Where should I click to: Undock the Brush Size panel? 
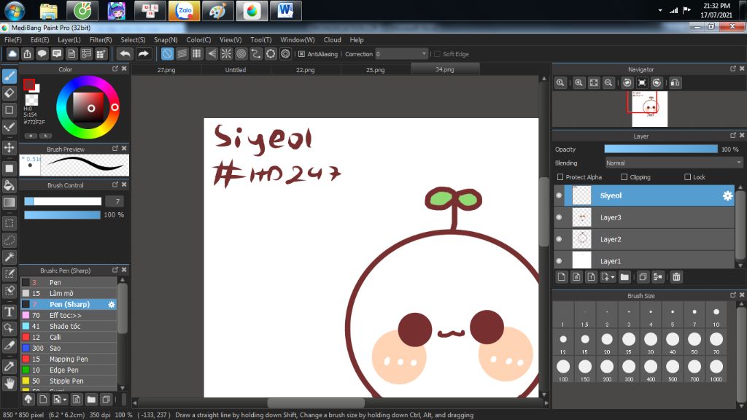click(x=732, y=295)
